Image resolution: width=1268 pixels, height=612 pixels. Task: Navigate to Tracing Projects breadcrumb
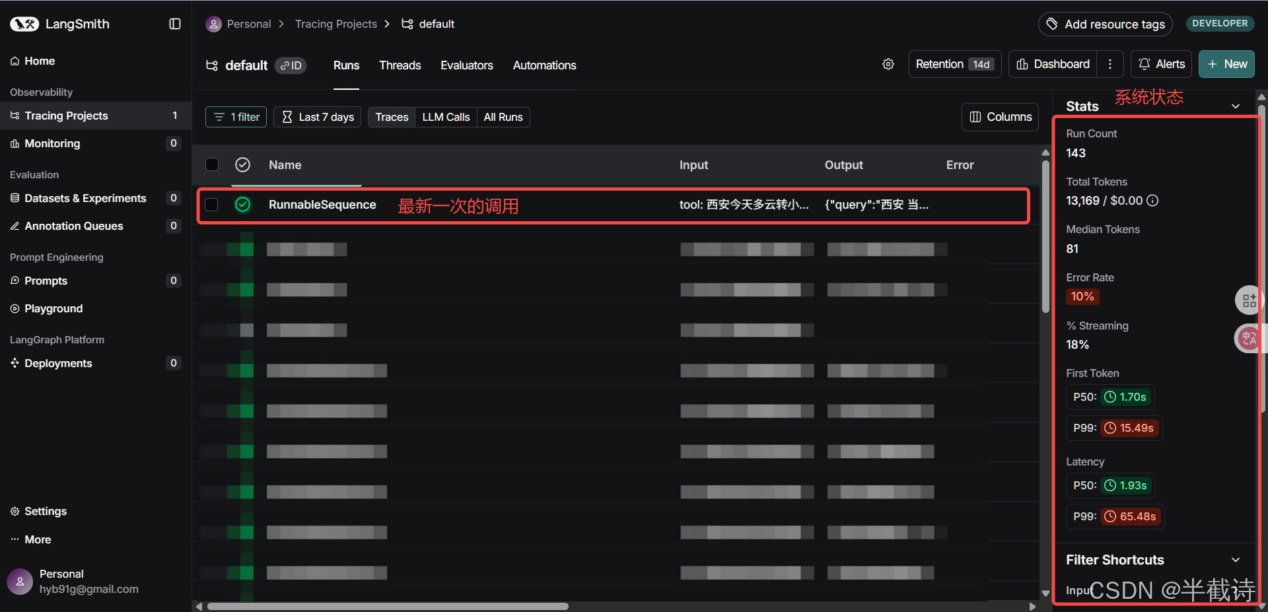(x=335, y=24)
